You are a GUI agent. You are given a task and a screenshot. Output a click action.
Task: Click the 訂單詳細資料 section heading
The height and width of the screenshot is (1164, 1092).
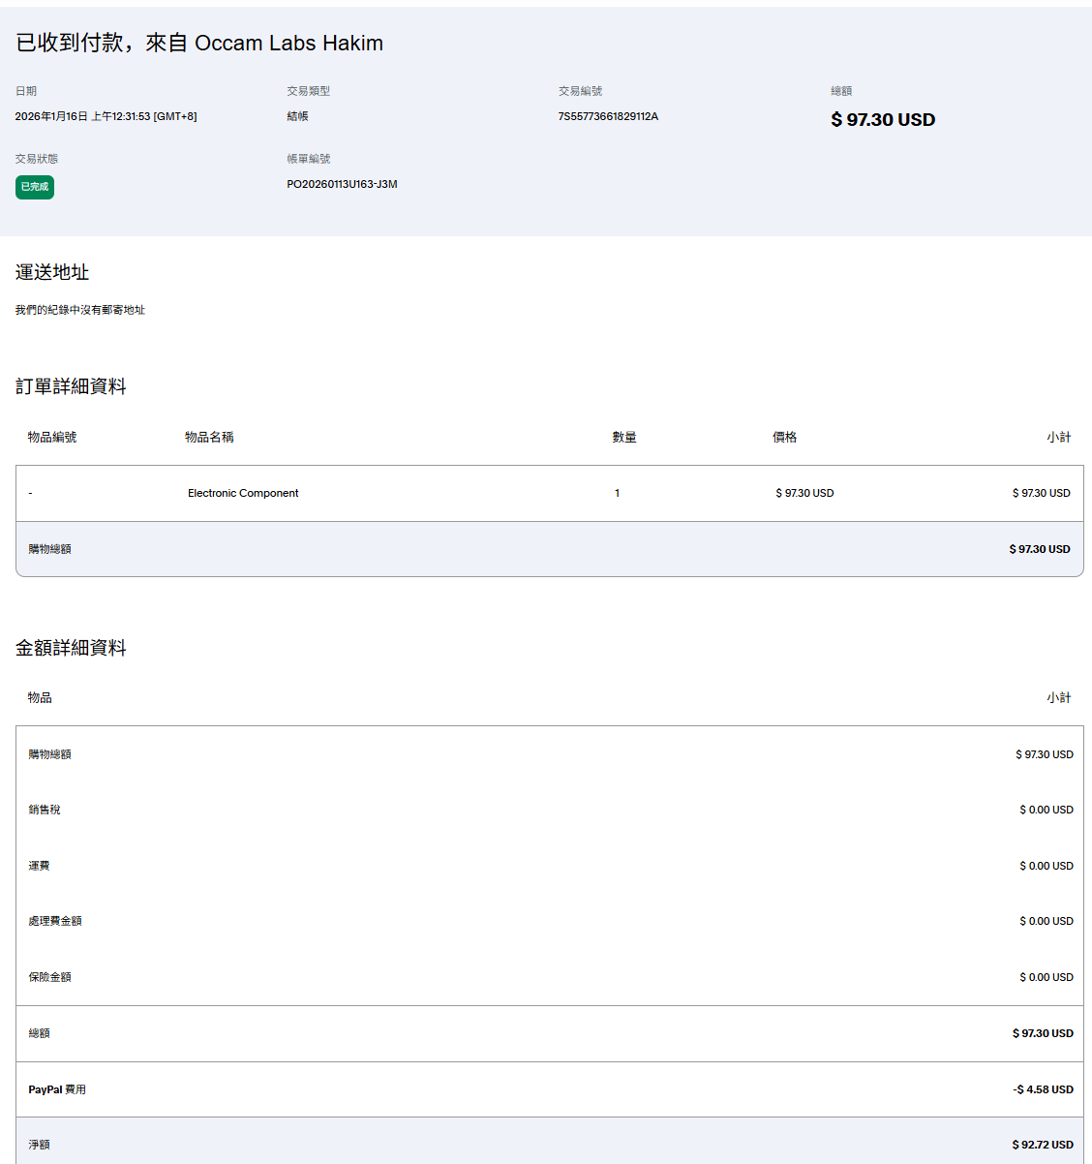71,386
